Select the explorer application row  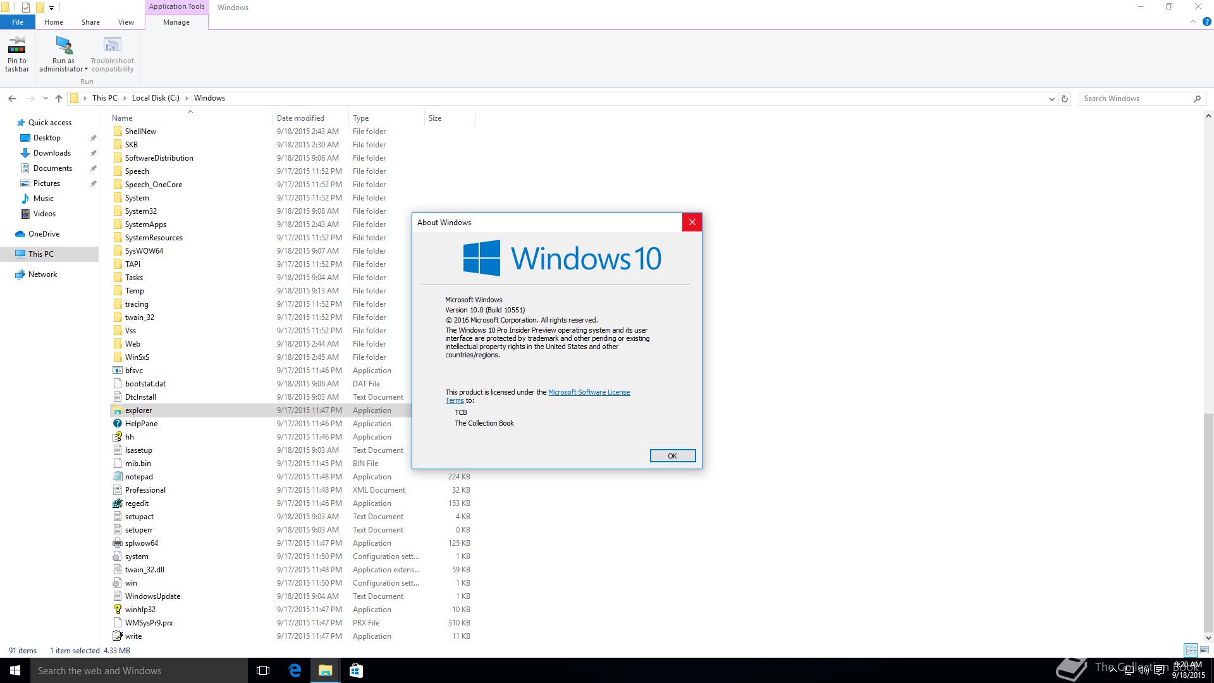pos(261,410)
